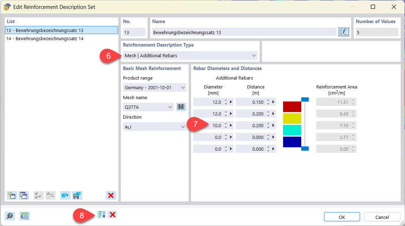Click the sort values descending icon
Screen dimensions: 405x226
102,214
